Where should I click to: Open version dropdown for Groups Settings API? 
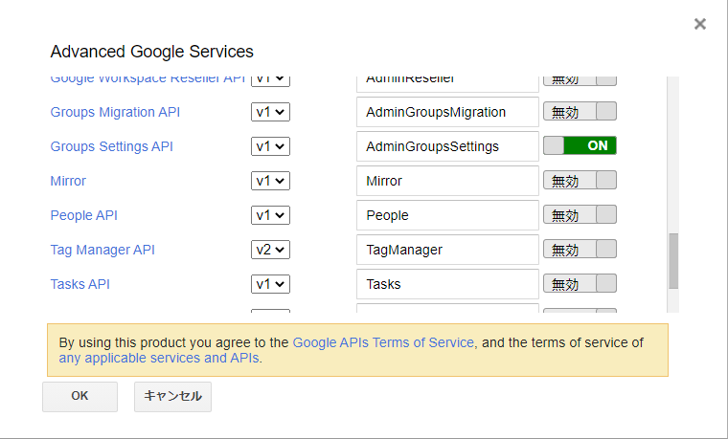pyautogui.click(x=270, y=146)
